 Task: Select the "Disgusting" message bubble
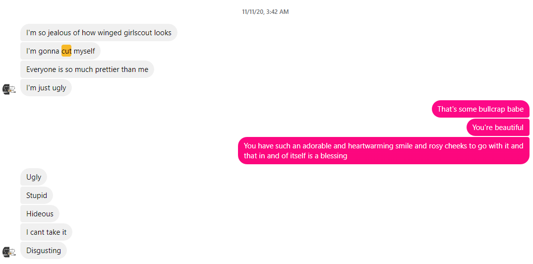(44, 251)
